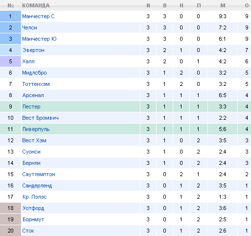Select the Вест Хэм link
251x236 pixels.
pyautogui.click(x=34, y=140)
